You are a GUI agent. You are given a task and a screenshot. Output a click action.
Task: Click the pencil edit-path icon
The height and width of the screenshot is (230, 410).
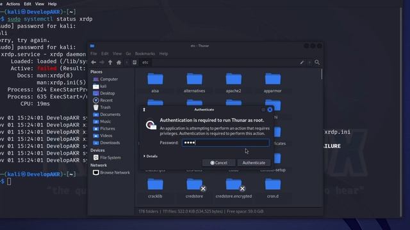(302, 63)
